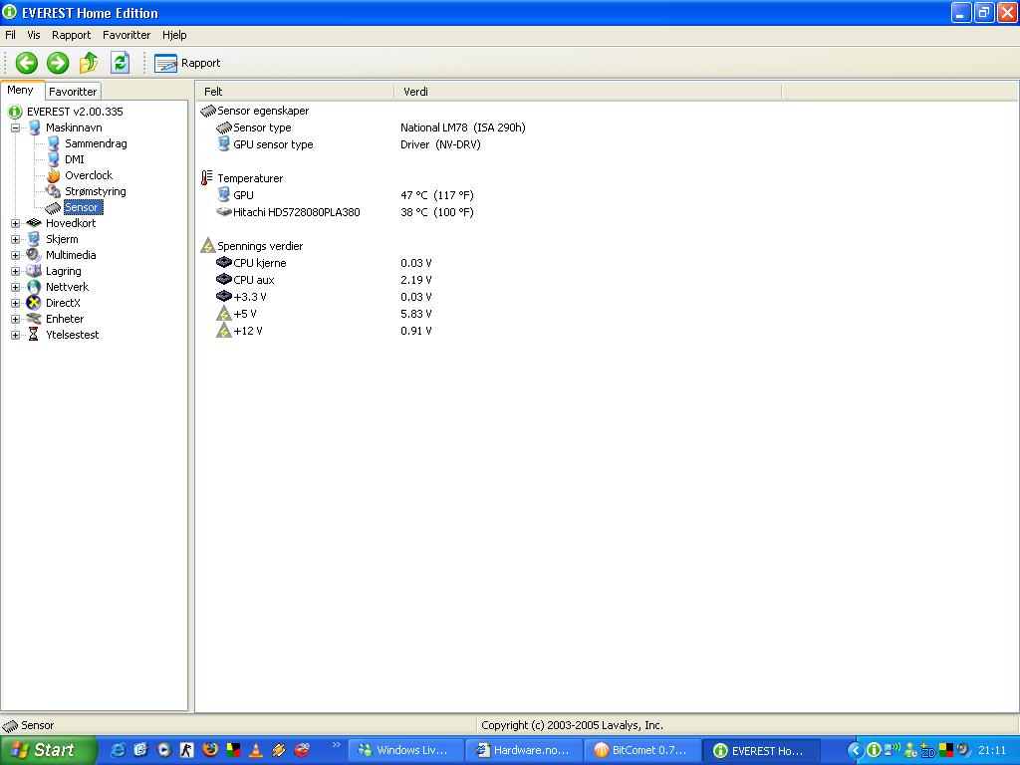Switch to BitComet taskbar window
Image resolution: width=1020 pixels, height=765 pixels.
pyautogui.click(x=642, y=750)
